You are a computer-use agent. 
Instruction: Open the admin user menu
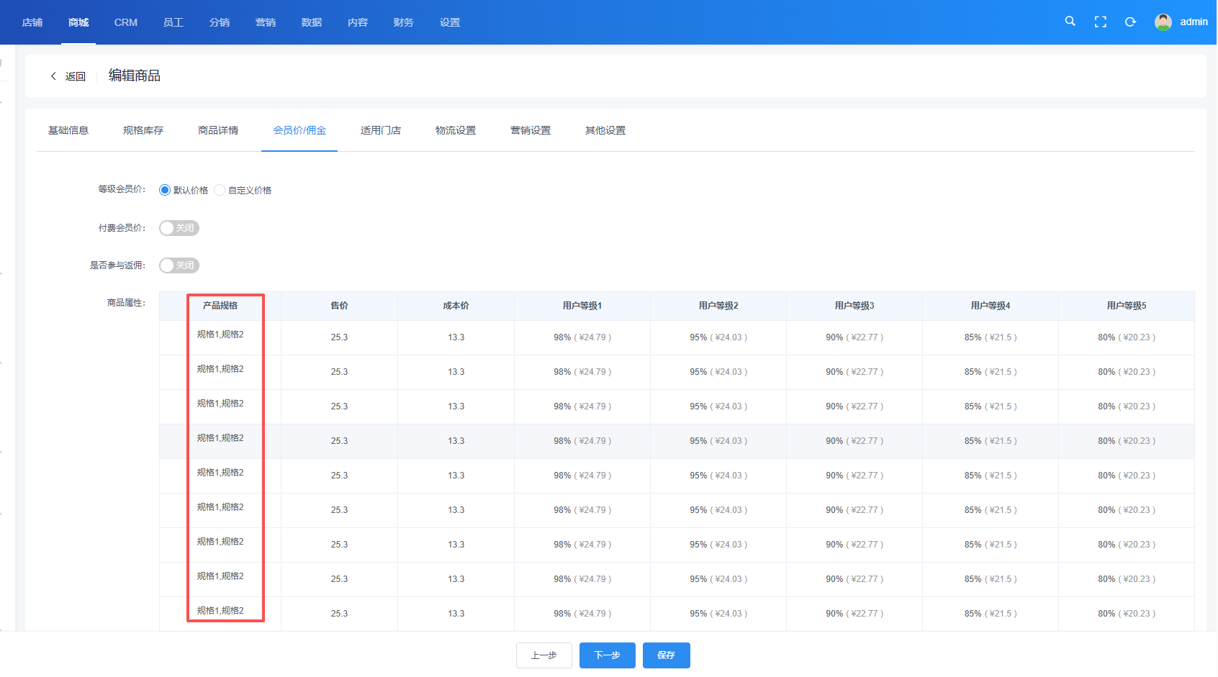tap(1193, 22)
